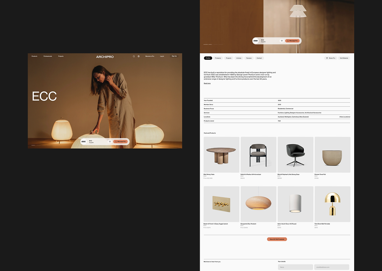Click the "Residential, Commercial" business focus value

tap(286, 109)
